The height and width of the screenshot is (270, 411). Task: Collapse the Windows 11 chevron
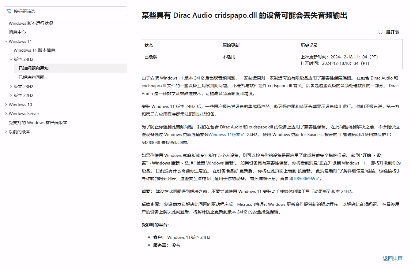pyautogui.click(x=6, y=41)
